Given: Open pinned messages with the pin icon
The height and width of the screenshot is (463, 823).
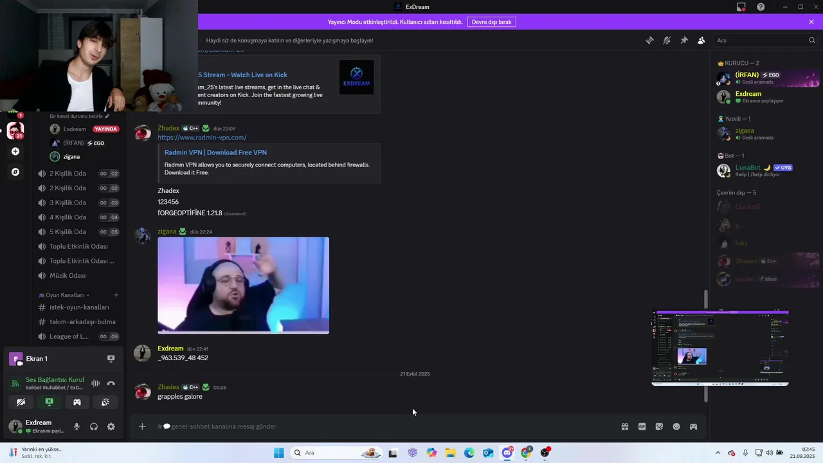Looking at the screenshot, I should pyautogui.click(x=684, y=40).
